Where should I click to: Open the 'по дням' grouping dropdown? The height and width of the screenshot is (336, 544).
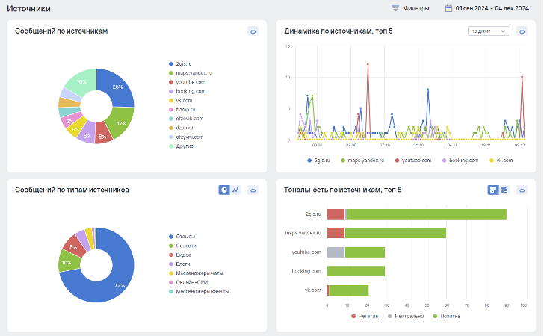[x=488, y=31]
